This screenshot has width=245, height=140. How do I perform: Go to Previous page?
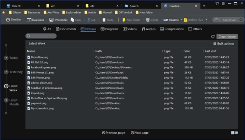tap(113, 133)
